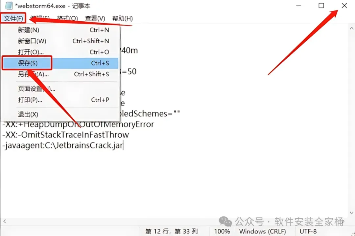Click the vertical scrollbar down arrow
This screenshot has width=355, height=236.
[x=351, y=213]
